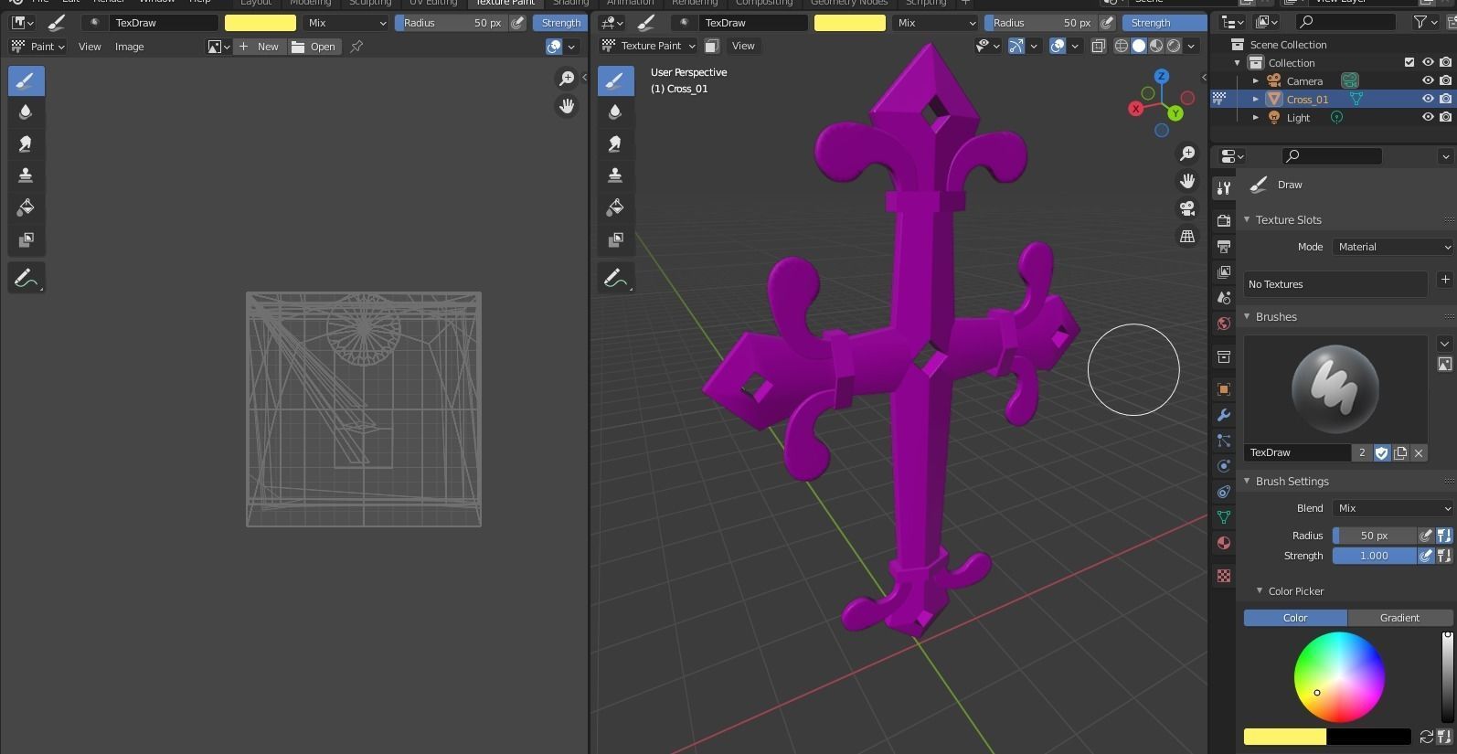1457x754 pixels.
Task: Open the Paint mode dropdown in image editor
Action: [37, 47]
